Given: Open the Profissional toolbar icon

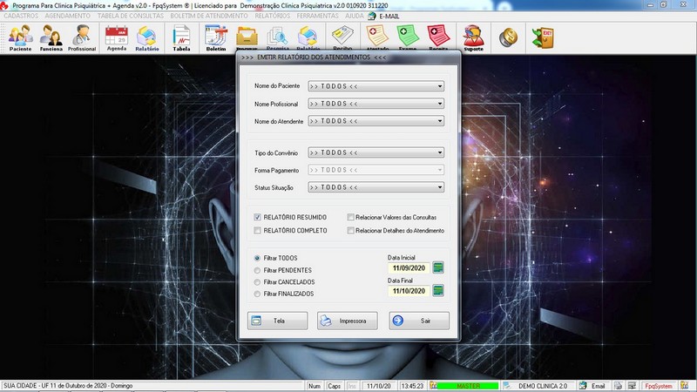Looking at the screenshot, I should pos(82,38).
